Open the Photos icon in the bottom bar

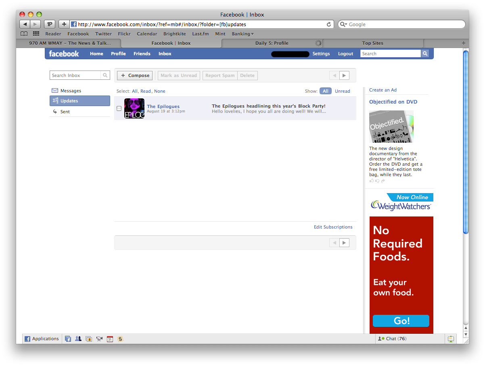pos(89,339)
